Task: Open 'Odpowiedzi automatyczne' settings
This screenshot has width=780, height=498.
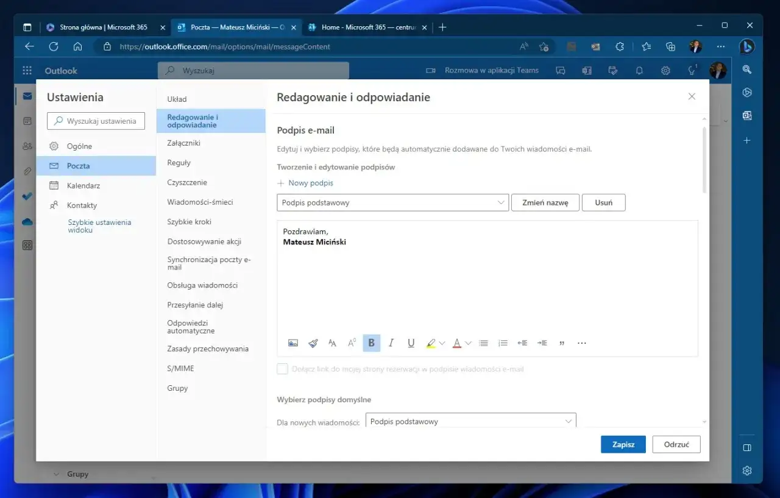Action: click(211, 327)
